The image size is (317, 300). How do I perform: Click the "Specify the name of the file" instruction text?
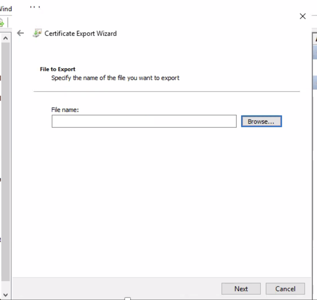[x=115, y=78]
